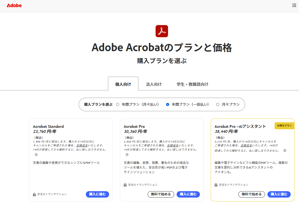The width and height of the screenshot is (299, 215).
Task: Click the 38,440 円/年 price
Action: click(226, 131)
